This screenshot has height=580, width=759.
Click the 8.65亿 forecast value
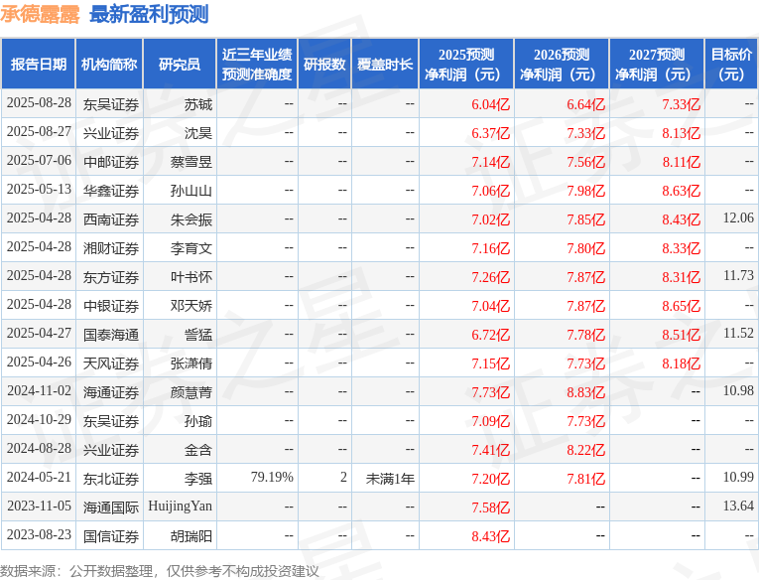(682, 306)
